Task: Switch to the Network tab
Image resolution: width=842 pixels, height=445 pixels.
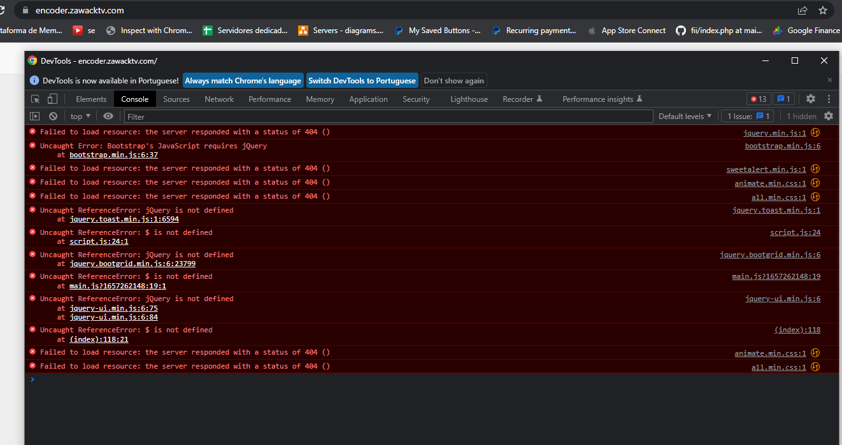Action: [x=219, y=99]
